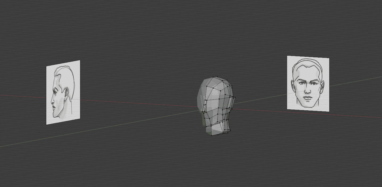Click the mouth on the profile reference drawing

pyautogui.click(x=54, y=107)
